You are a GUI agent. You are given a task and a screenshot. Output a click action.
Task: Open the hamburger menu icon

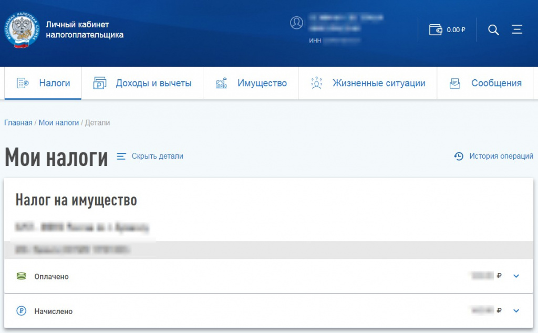point(517,30)
